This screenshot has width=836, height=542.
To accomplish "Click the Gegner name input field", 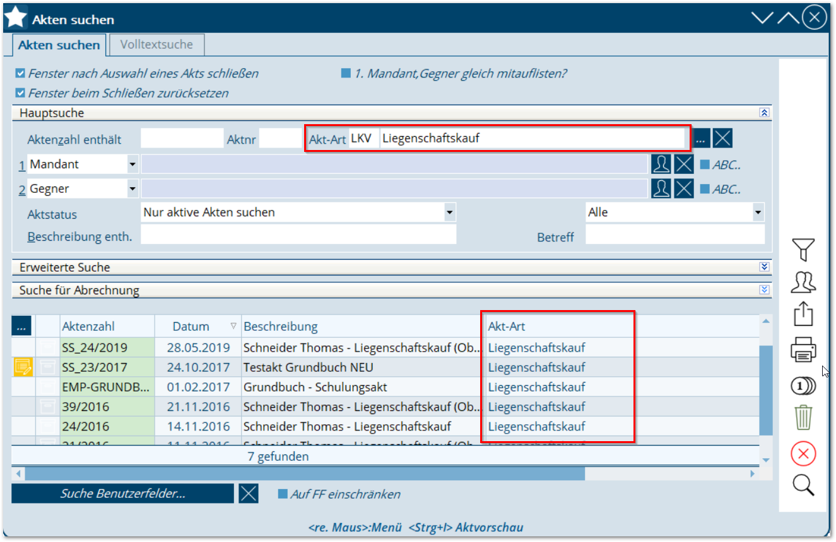I will [x=395, y=188].
